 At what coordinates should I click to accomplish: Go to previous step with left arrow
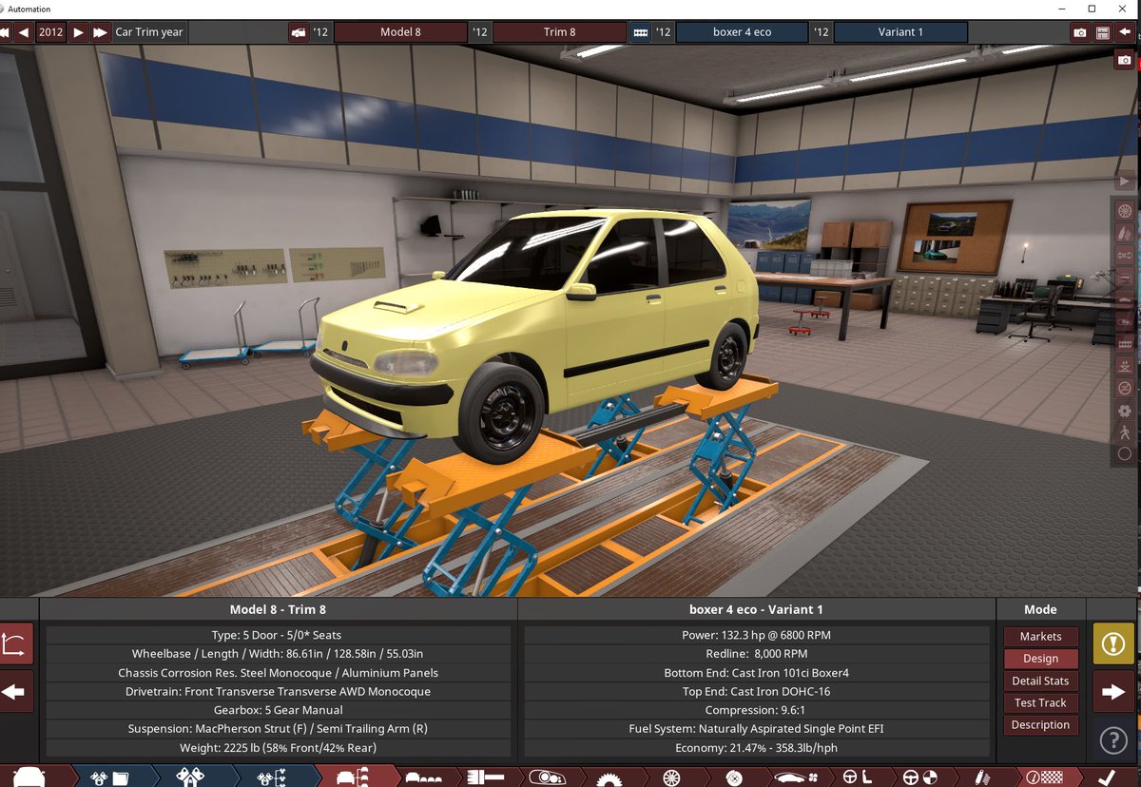[15, 692]
